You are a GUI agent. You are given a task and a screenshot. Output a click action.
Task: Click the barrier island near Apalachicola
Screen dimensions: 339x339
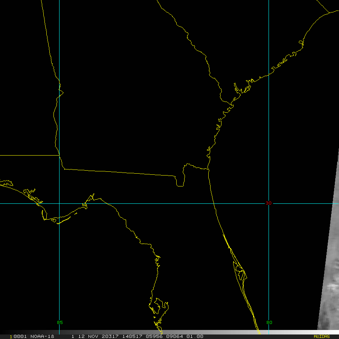point(64,220)
